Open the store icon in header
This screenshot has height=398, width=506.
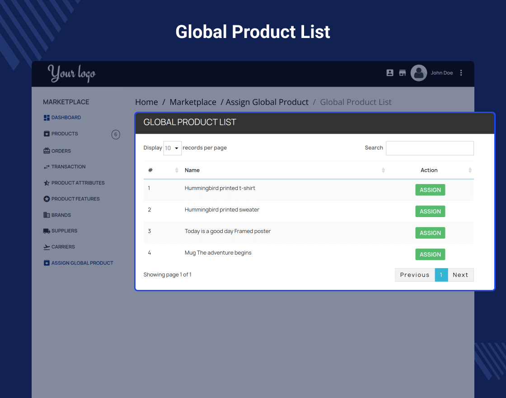point(402,73)
